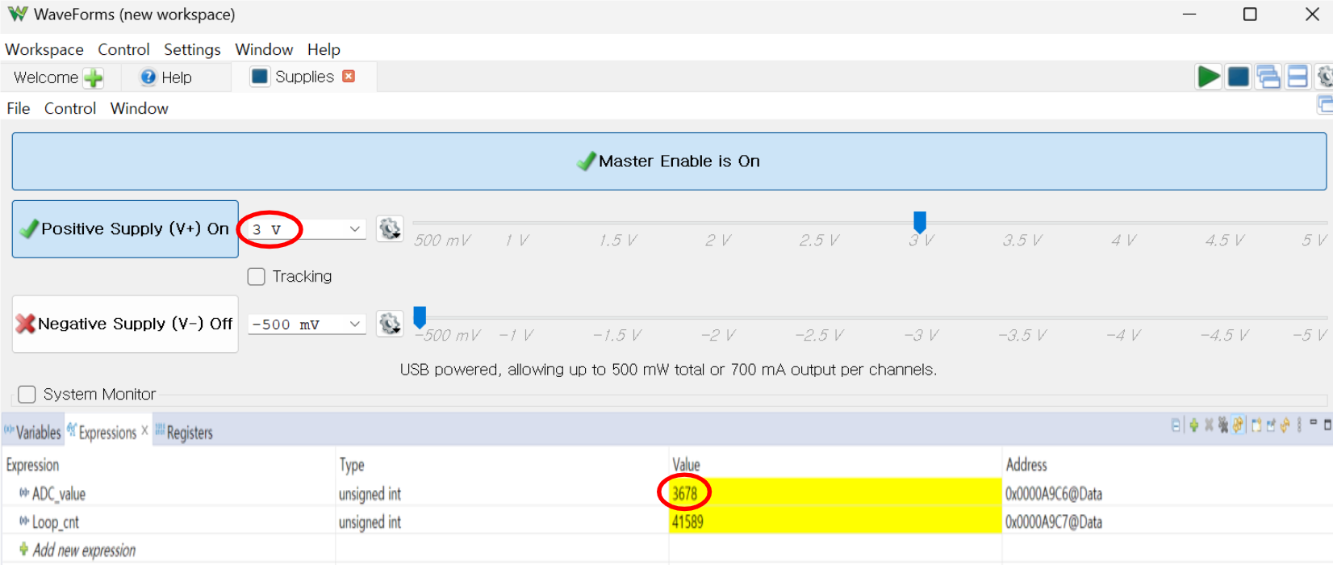Open the top Window menu beside Settings
This screenshot has width=1333, height=565.
(264, 49)
